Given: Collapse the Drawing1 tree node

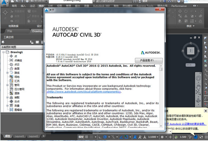Looking at the screenshot, I should 3,52.
